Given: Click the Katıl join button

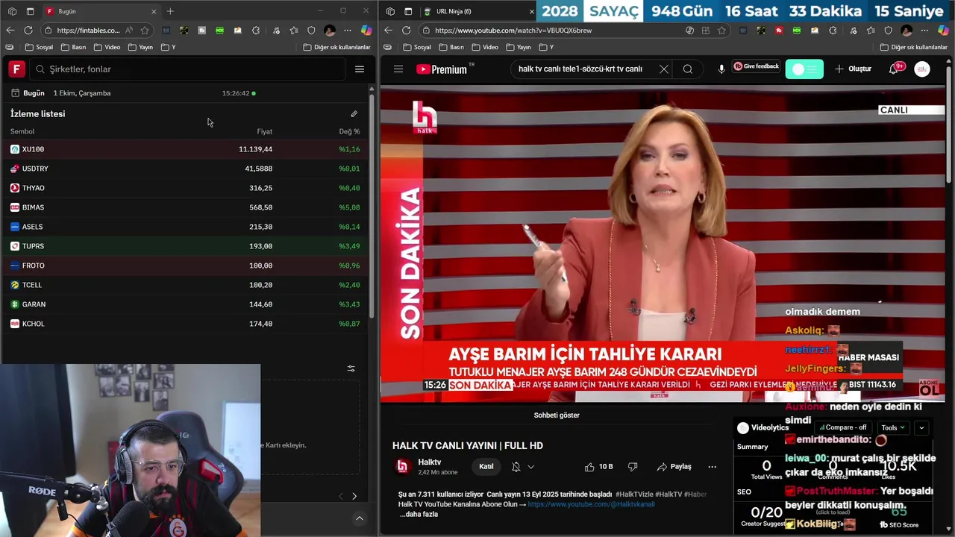Looking at the screenshot, I should click(x=486, y=467).
